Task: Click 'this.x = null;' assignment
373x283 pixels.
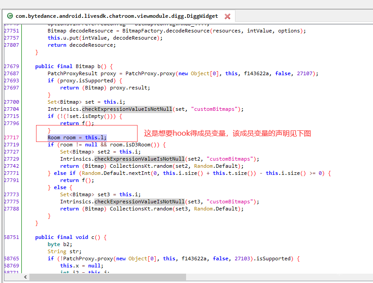Action: point(82,266)
